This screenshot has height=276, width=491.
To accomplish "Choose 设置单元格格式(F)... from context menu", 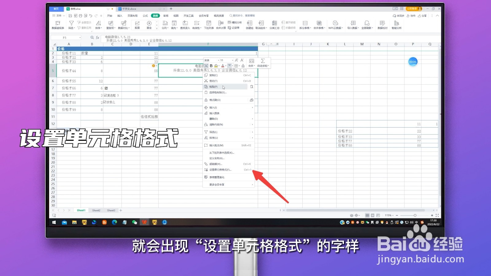I will [x=228, y=170].
